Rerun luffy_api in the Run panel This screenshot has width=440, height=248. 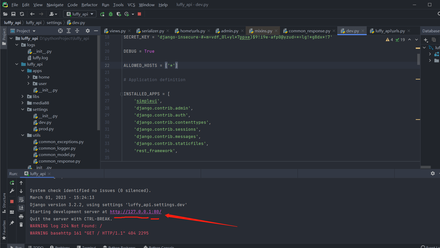[x=12, y=183]
